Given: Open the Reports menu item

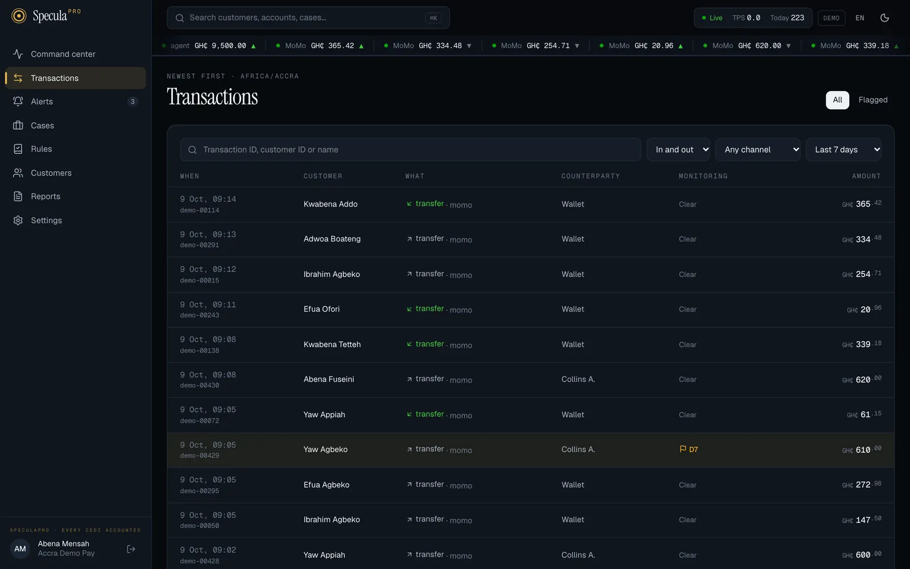Looking at the screenshot, I should coord(76,196).
